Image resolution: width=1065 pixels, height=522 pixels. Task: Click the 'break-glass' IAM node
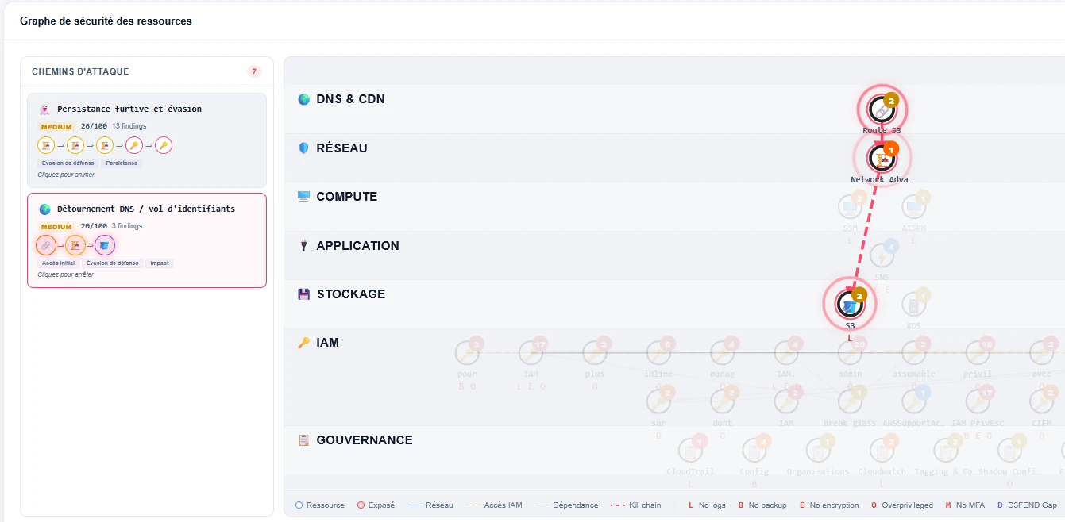(850, 402)
